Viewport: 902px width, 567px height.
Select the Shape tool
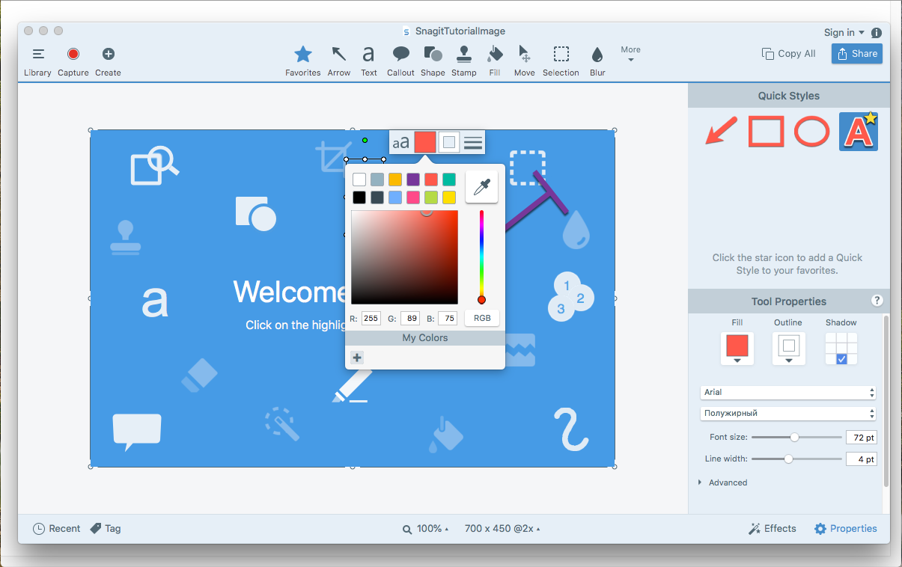(x=433, y=61)
